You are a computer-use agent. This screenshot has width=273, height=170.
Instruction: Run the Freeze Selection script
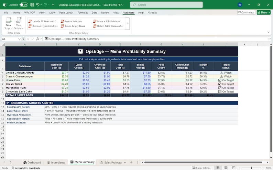click(x=72, y=21)
